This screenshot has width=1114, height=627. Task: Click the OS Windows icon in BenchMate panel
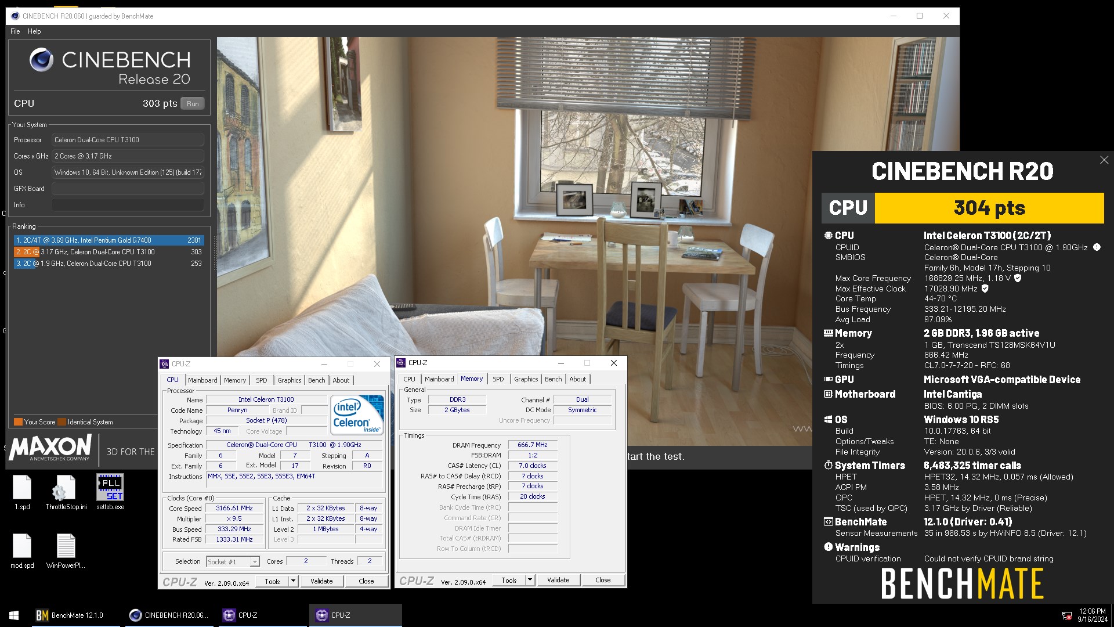(828, 420)
